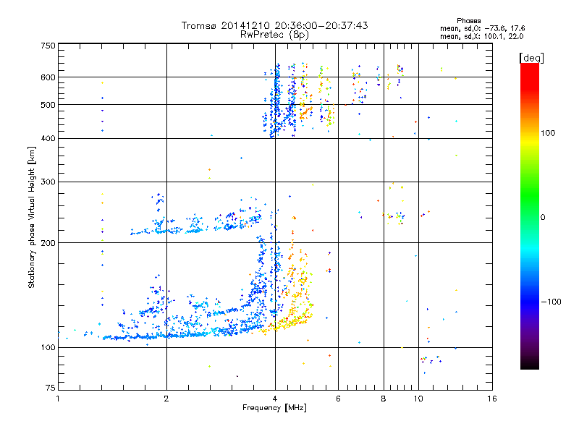Click the '[deg]' colorbar unit label
579x434 pixels.
click(531, 58)
